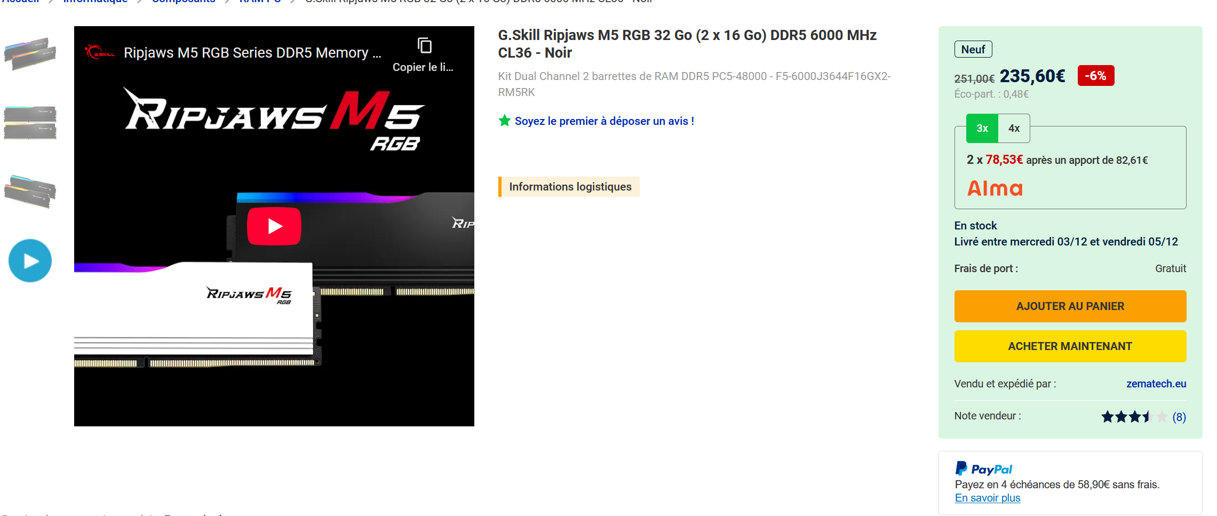This screenshot has width=1217, height=516.
Task: Play the Ripjaws M5 YouTube video
Action: [x=274, y=226]
